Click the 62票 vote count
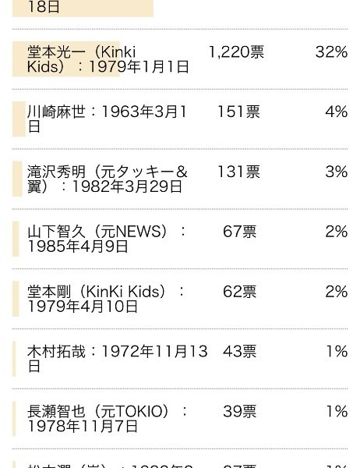The height and width of the screenshot is (468, 360). point(239,292)
